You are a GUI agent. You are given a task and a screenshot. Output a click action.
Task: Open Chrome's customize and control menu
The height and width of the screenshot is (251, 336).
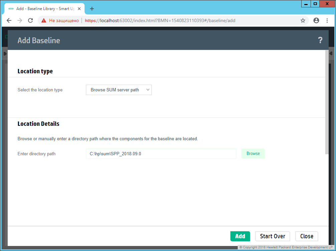click(x=327, y=20)
